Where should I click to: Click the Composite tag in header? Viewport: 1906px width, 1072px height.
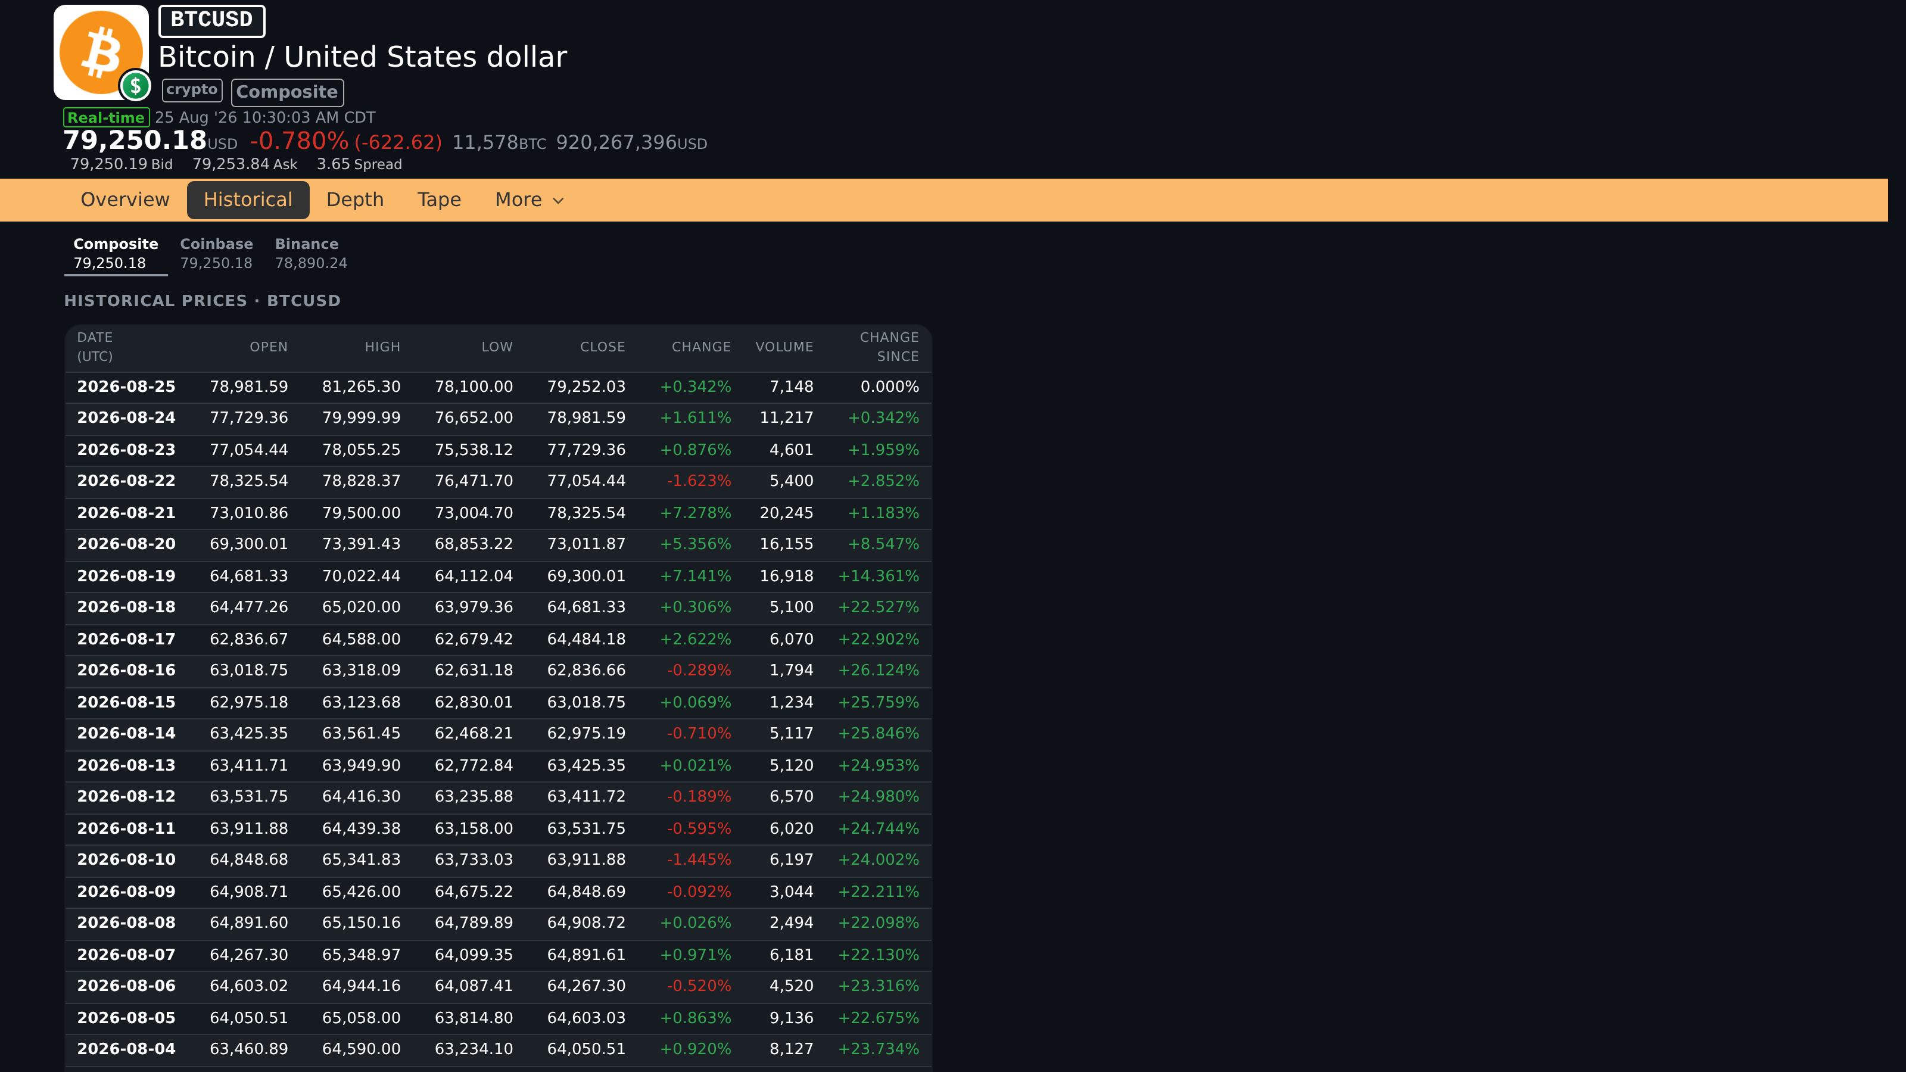(x=287, y=92)
